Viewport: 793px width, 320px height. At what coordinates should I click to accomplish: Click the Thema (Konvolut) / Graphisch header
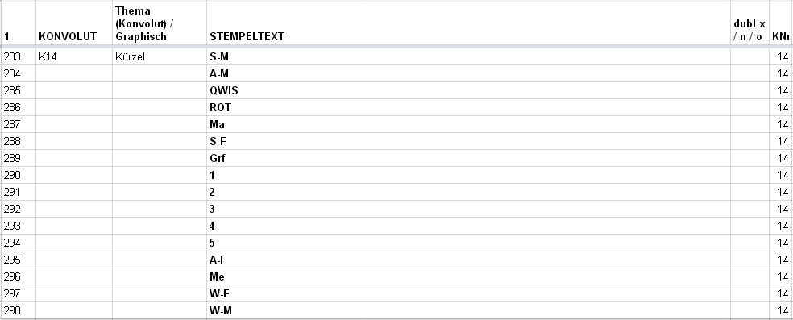(x=160, y=24)
